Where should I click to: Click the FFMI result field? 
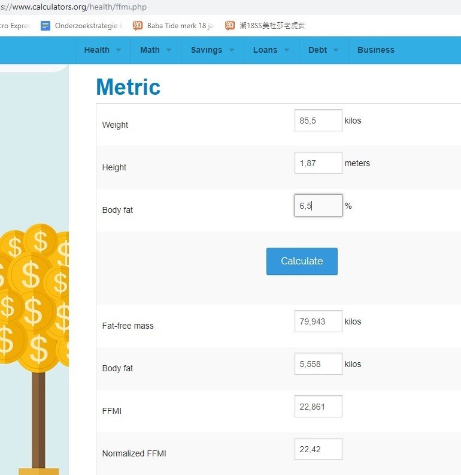click(318, 407)
